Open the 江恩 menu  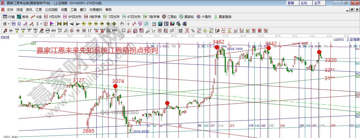[39, 10]
